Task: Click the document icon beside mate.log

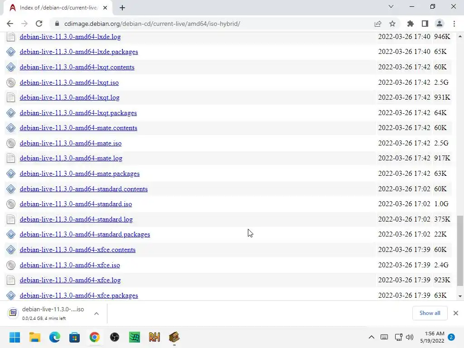Action: (x=11, y=158)
